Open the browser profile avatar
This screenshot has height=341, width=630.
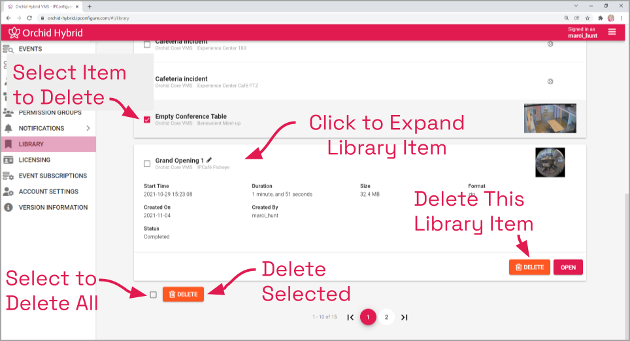coord(611,18)
